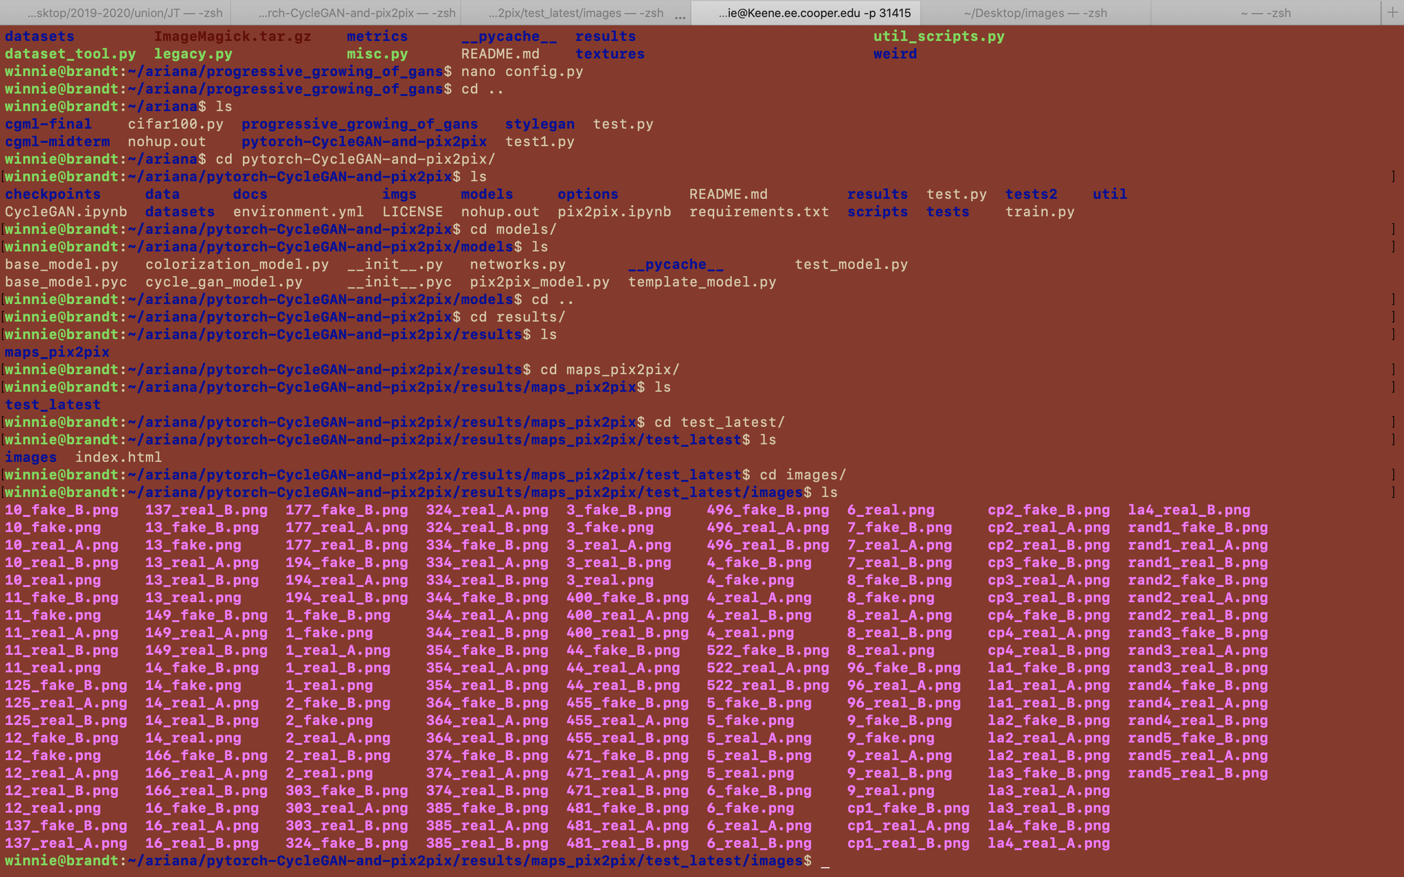
Task: Click test1.py in ariana listing
Action: [x=540, y=141]
